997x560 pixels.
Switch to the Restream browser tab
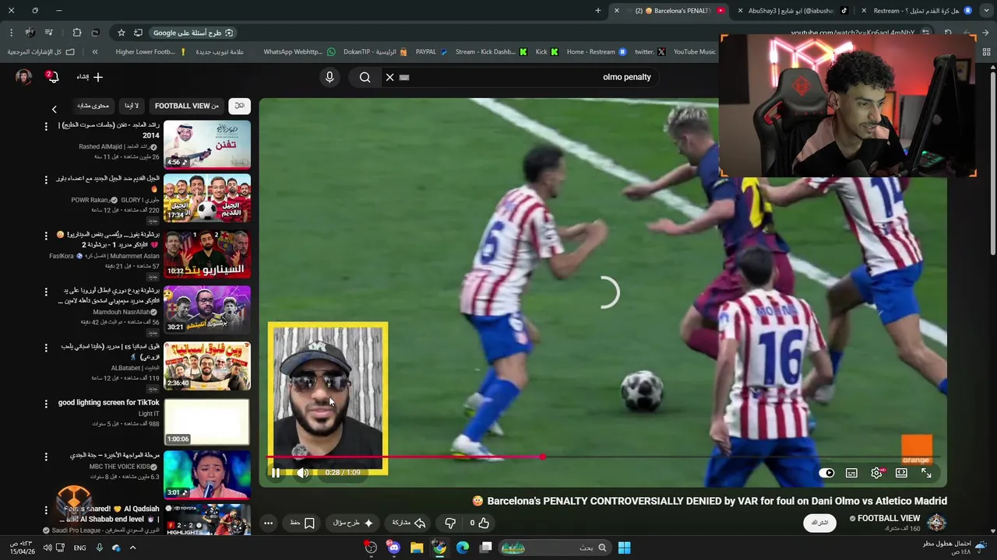[x=920, y=11]
